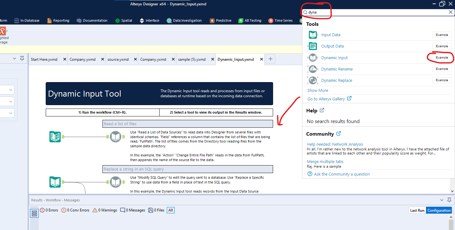Click the Dynamic Replace tool icon

tap(313, 80)
